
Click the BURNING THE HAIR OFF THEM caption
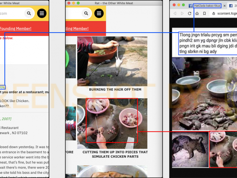(115, 90)
